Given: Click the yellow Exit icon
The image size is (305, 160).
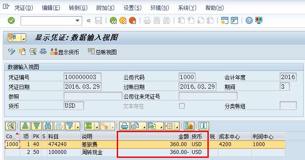Looking at the screenshot, I should tap(123, 20).
